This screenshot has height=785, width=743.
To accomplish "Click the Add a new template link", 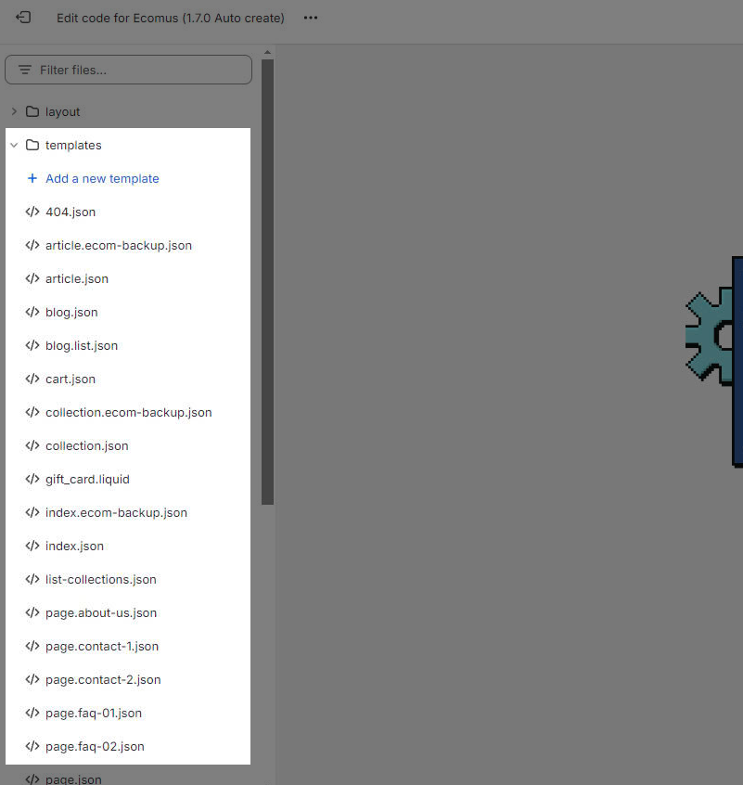I will click(x=102, y=179).
